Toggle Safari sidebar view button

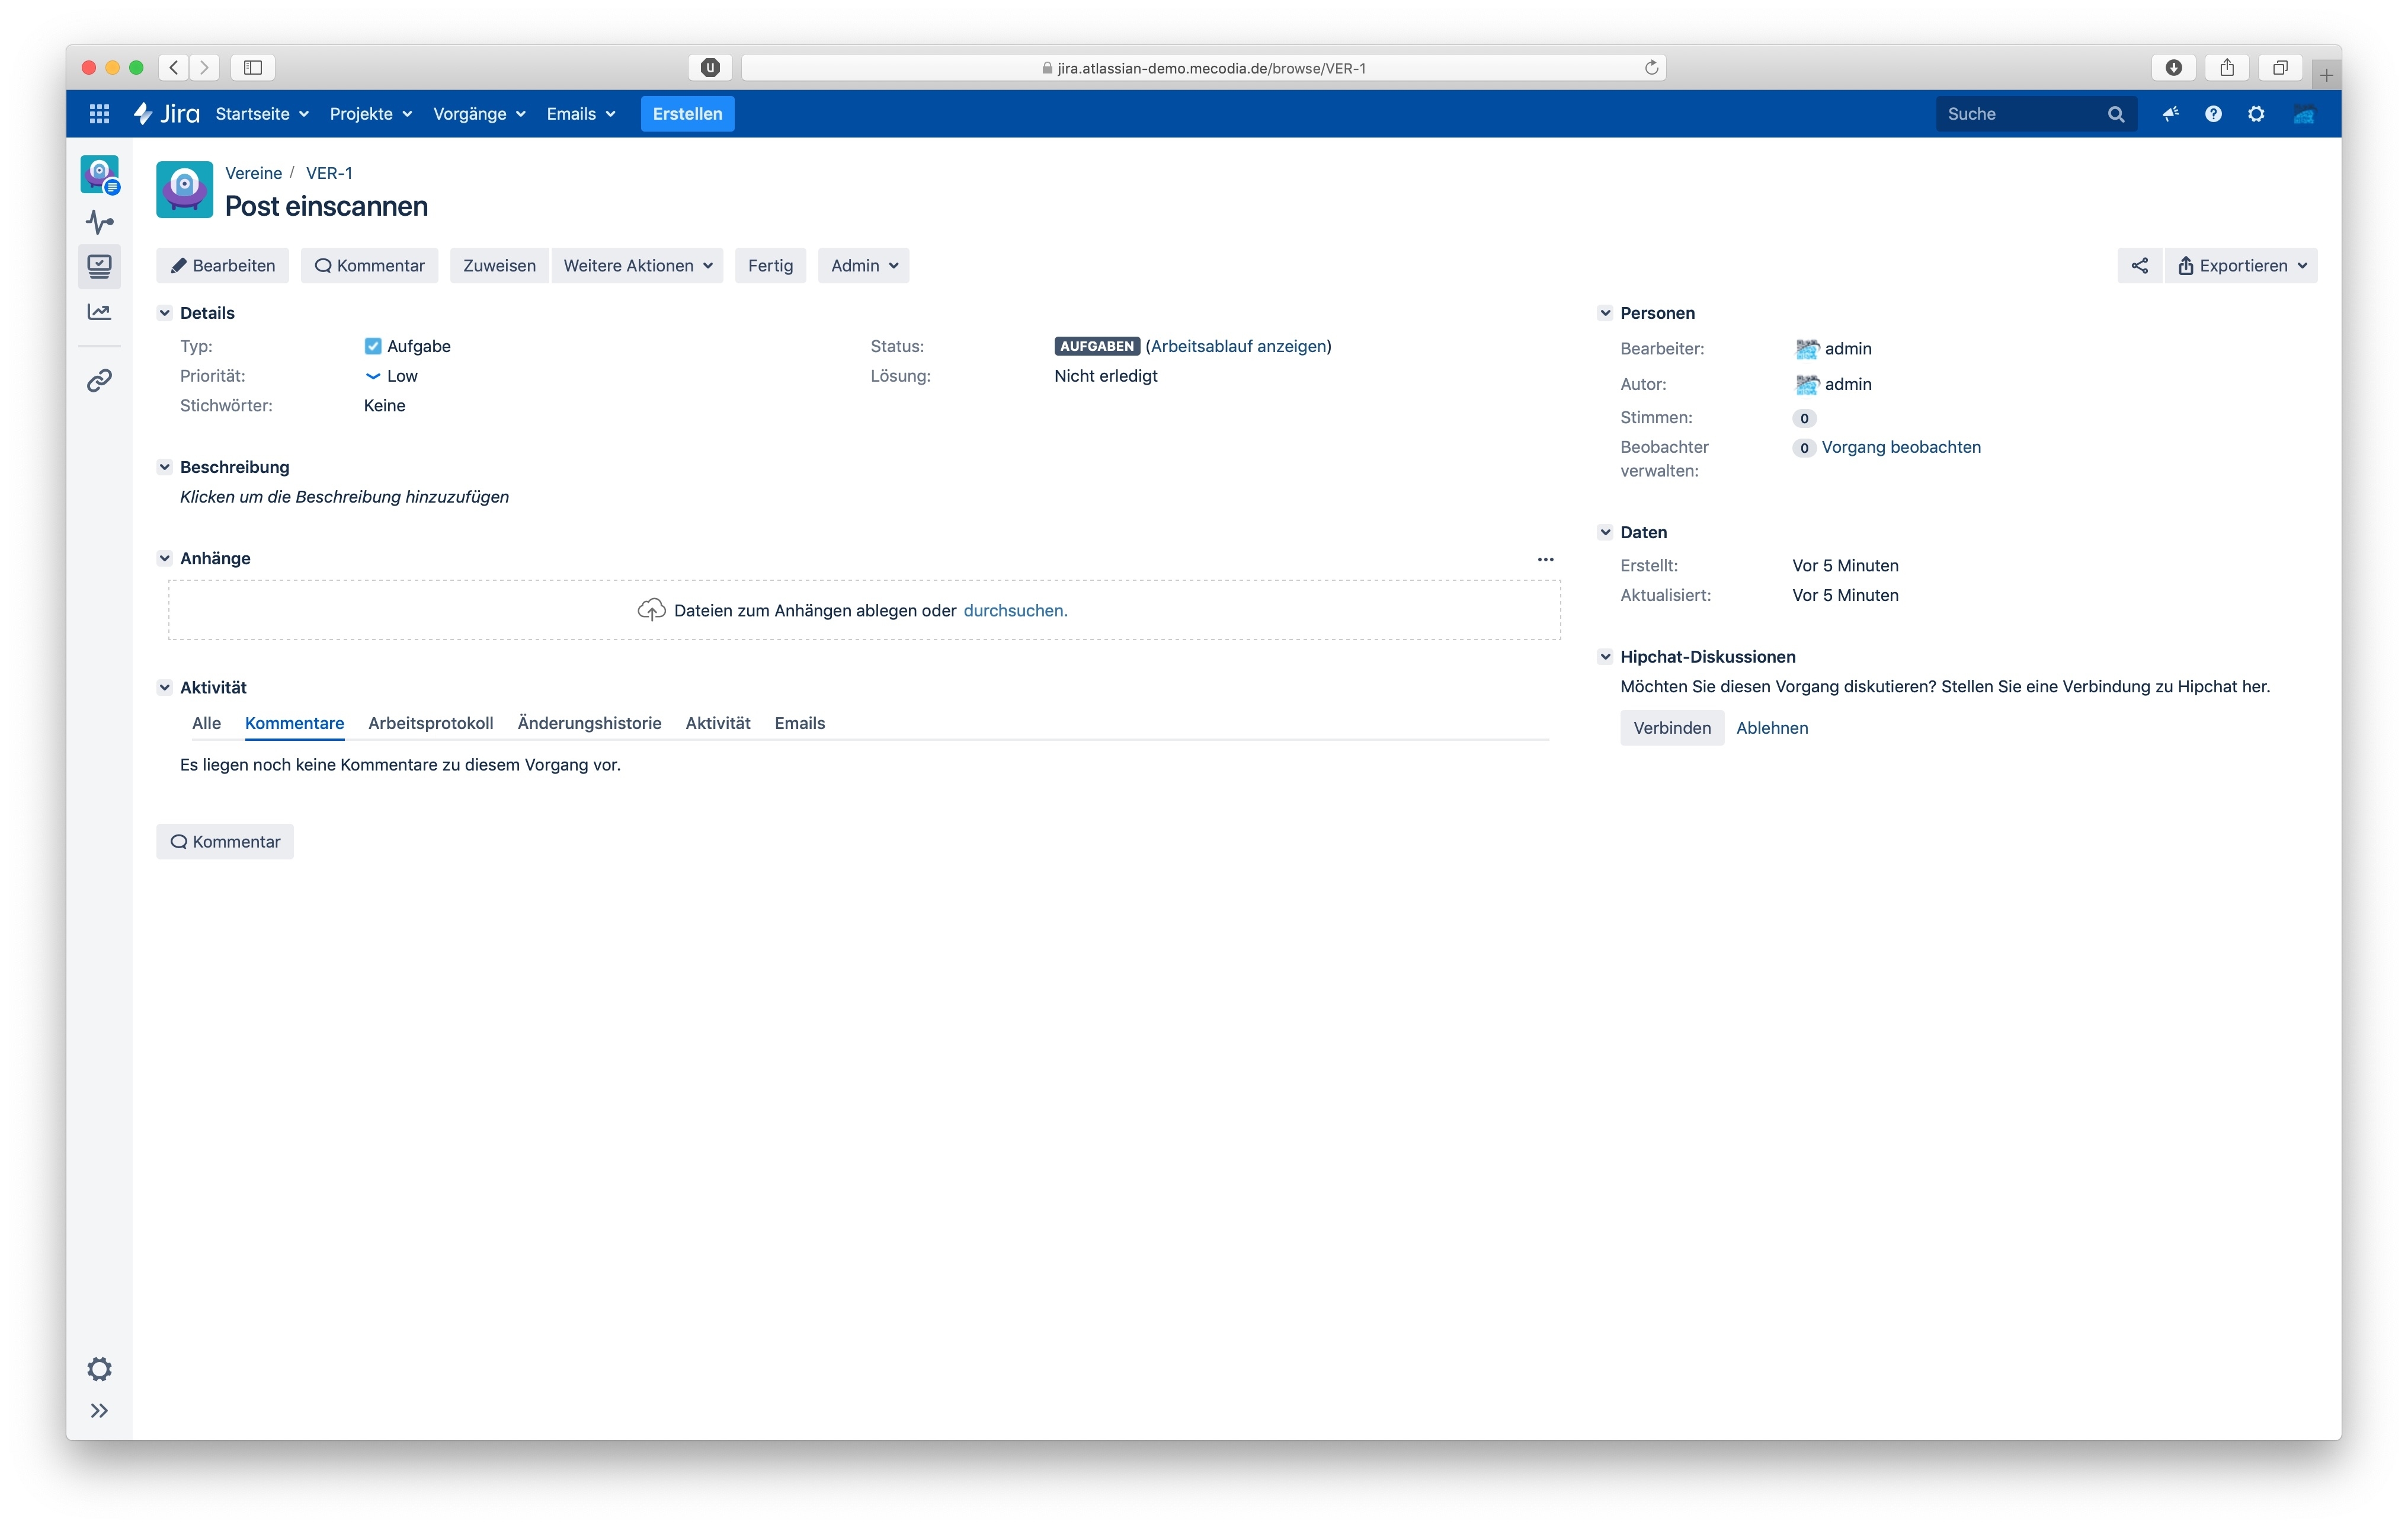(253, 67)
